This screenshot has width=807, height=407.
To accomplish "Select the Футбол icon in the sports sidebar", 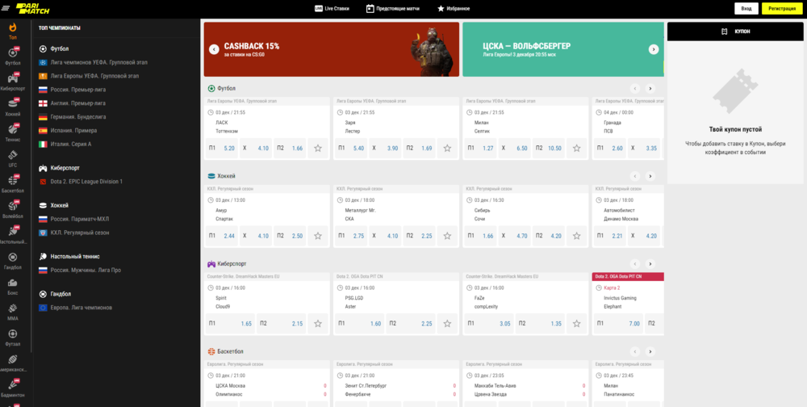I will click(12, 55).
